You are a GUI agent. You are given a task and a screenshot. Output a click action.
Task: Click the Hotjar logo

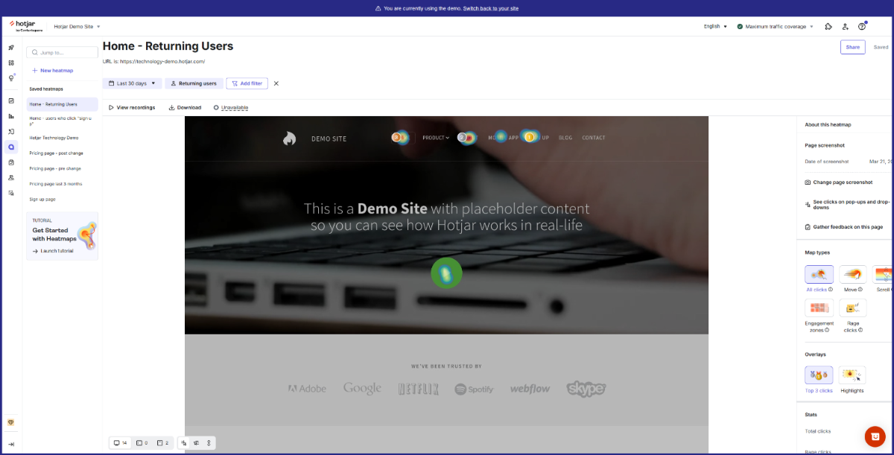26,26
